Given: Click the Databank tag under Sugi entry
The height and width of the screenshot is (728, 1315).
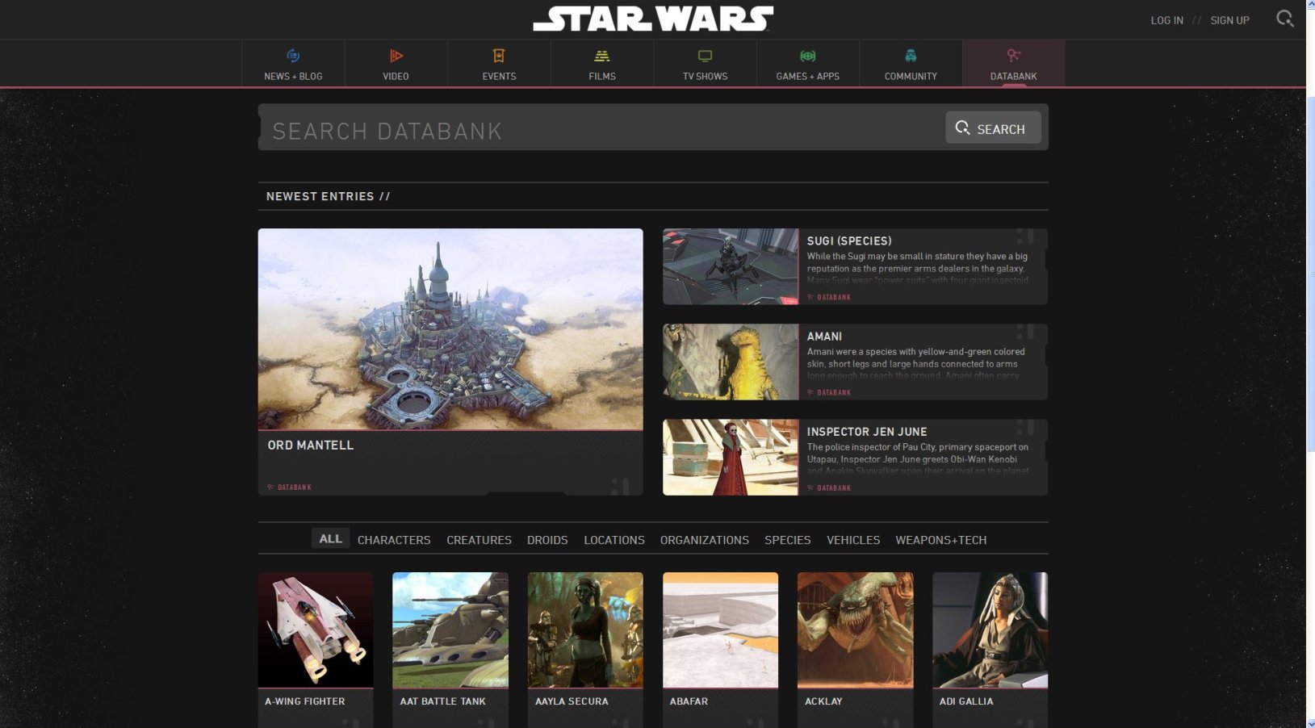Looking at the screenshot, I should coord(829,297).
